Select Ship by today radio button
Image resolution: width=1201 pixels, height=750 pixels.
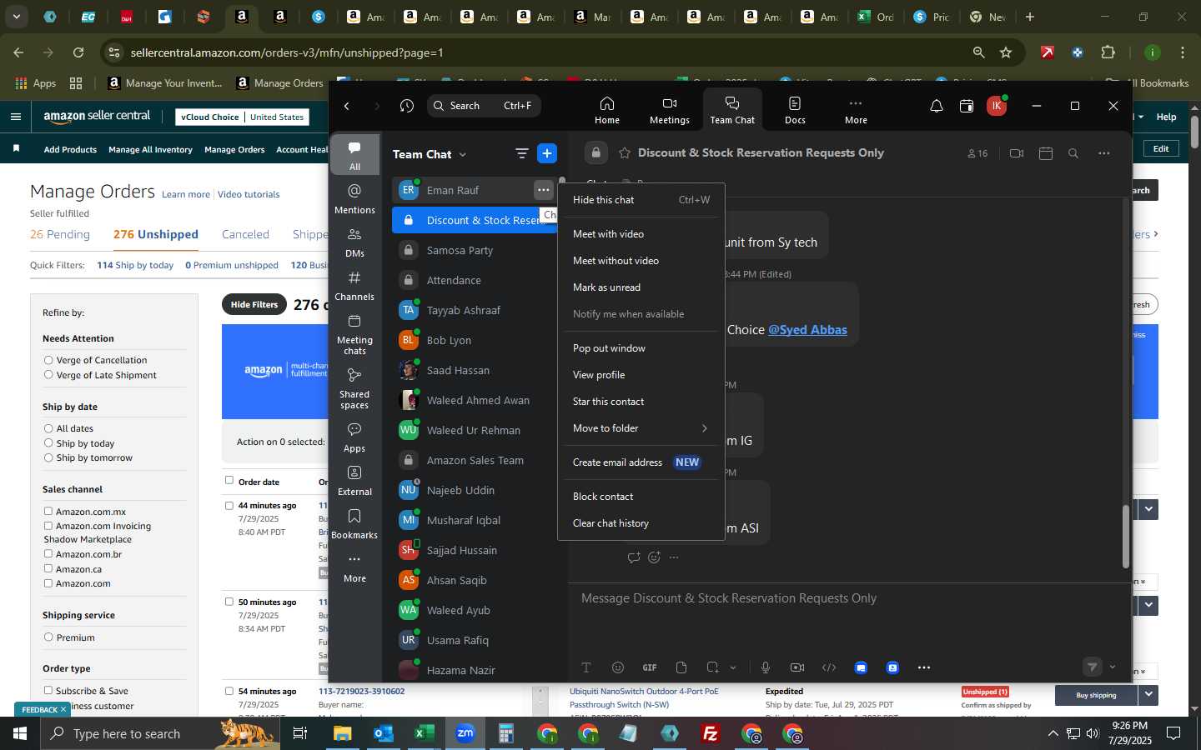(x=48, y=443)
